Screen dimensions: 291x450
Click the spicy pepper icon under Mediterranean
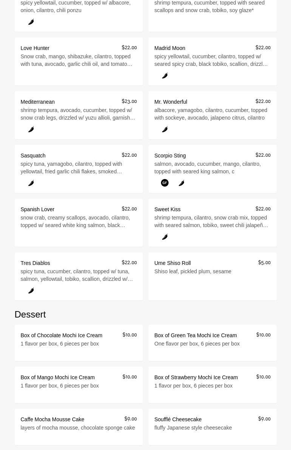(31, 129)
